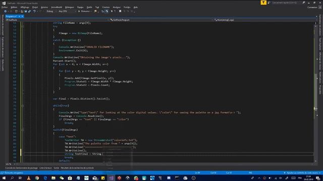Open the Edition menu
This screenshot has width=323, height=181.
click(x=14, y=7)
